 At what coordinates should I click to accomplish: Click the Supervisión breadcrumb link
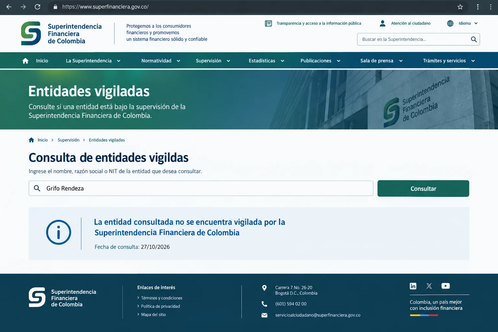[x=68, y=140]
